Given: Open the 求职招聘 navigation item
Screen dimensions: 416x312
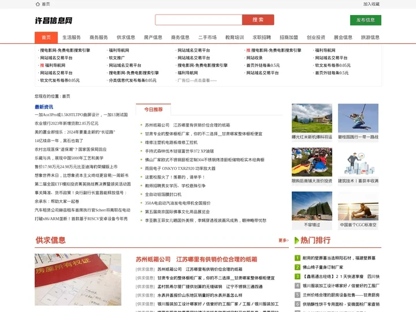Looking at the screenshot, I should point(262,38).
